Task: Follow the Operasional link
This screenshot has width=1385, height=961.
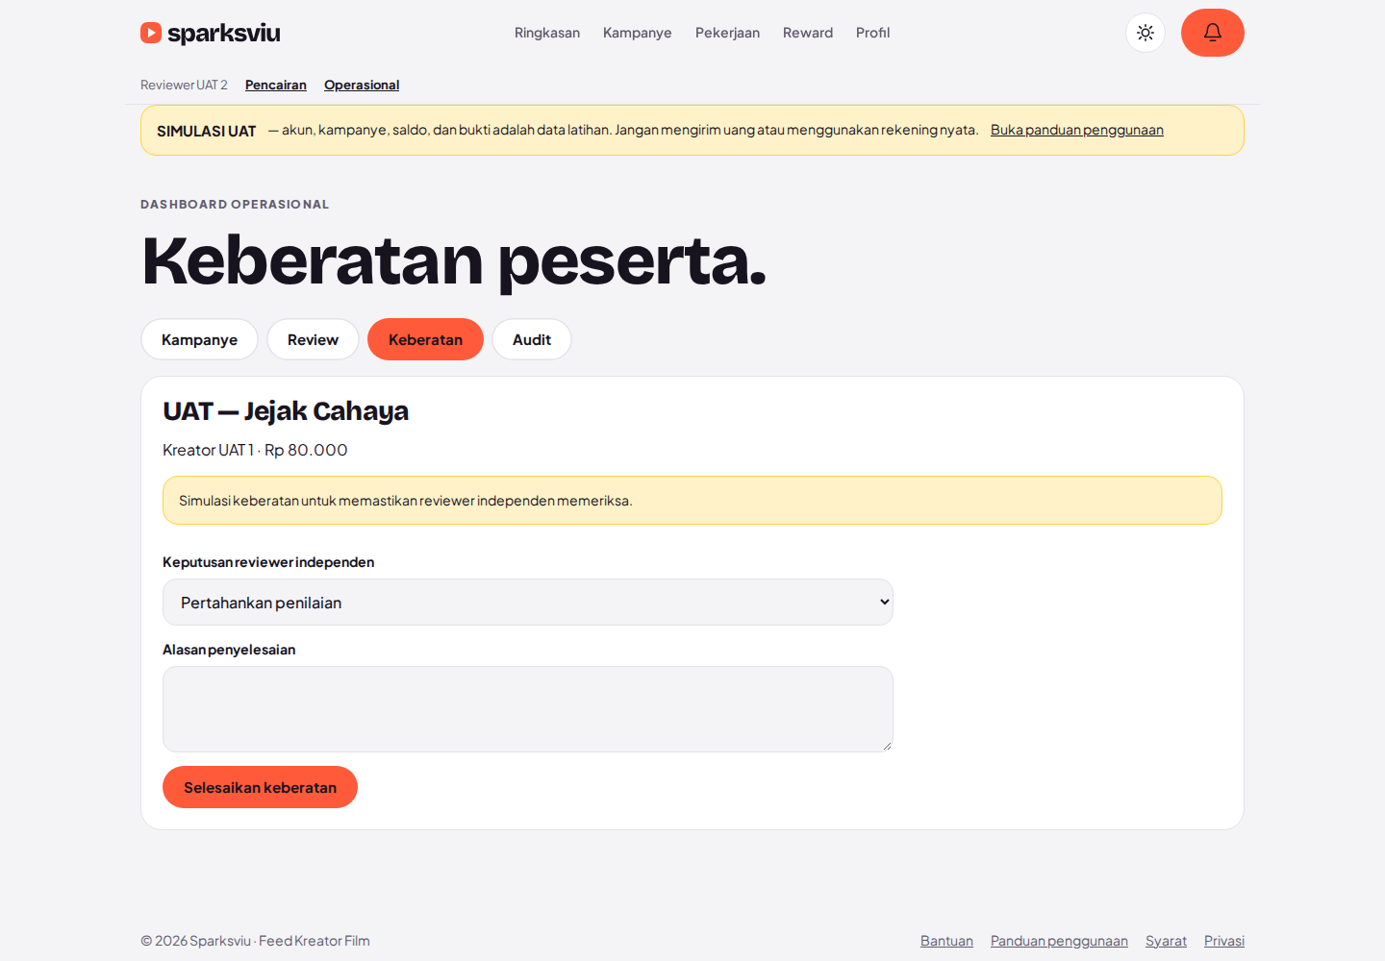Action: [x=362, y=85]
